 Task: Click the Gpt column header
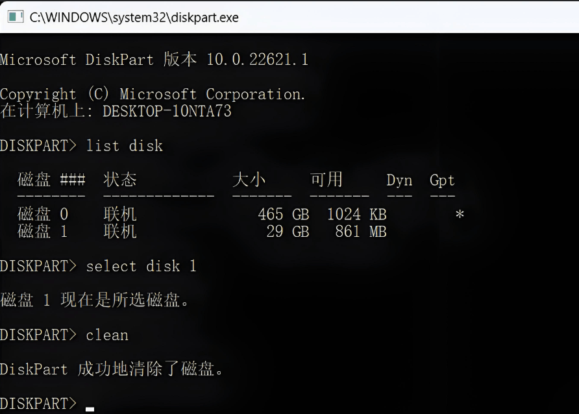tap(442, 180)
